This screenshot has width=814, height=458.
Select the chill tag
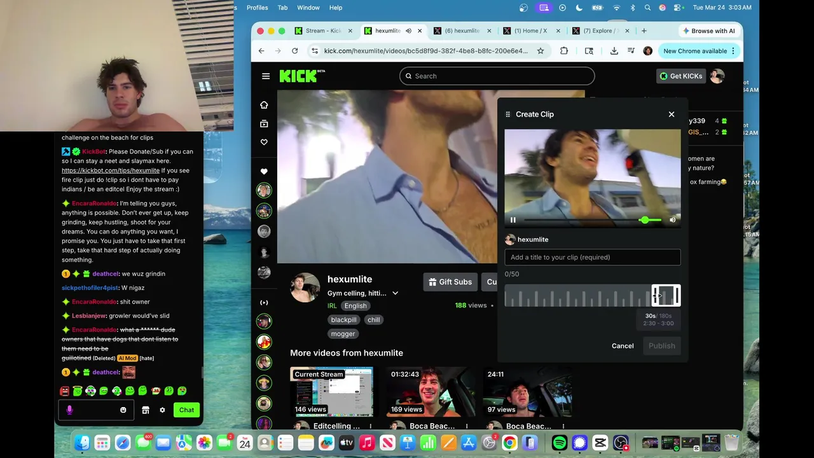click(374, 320)
